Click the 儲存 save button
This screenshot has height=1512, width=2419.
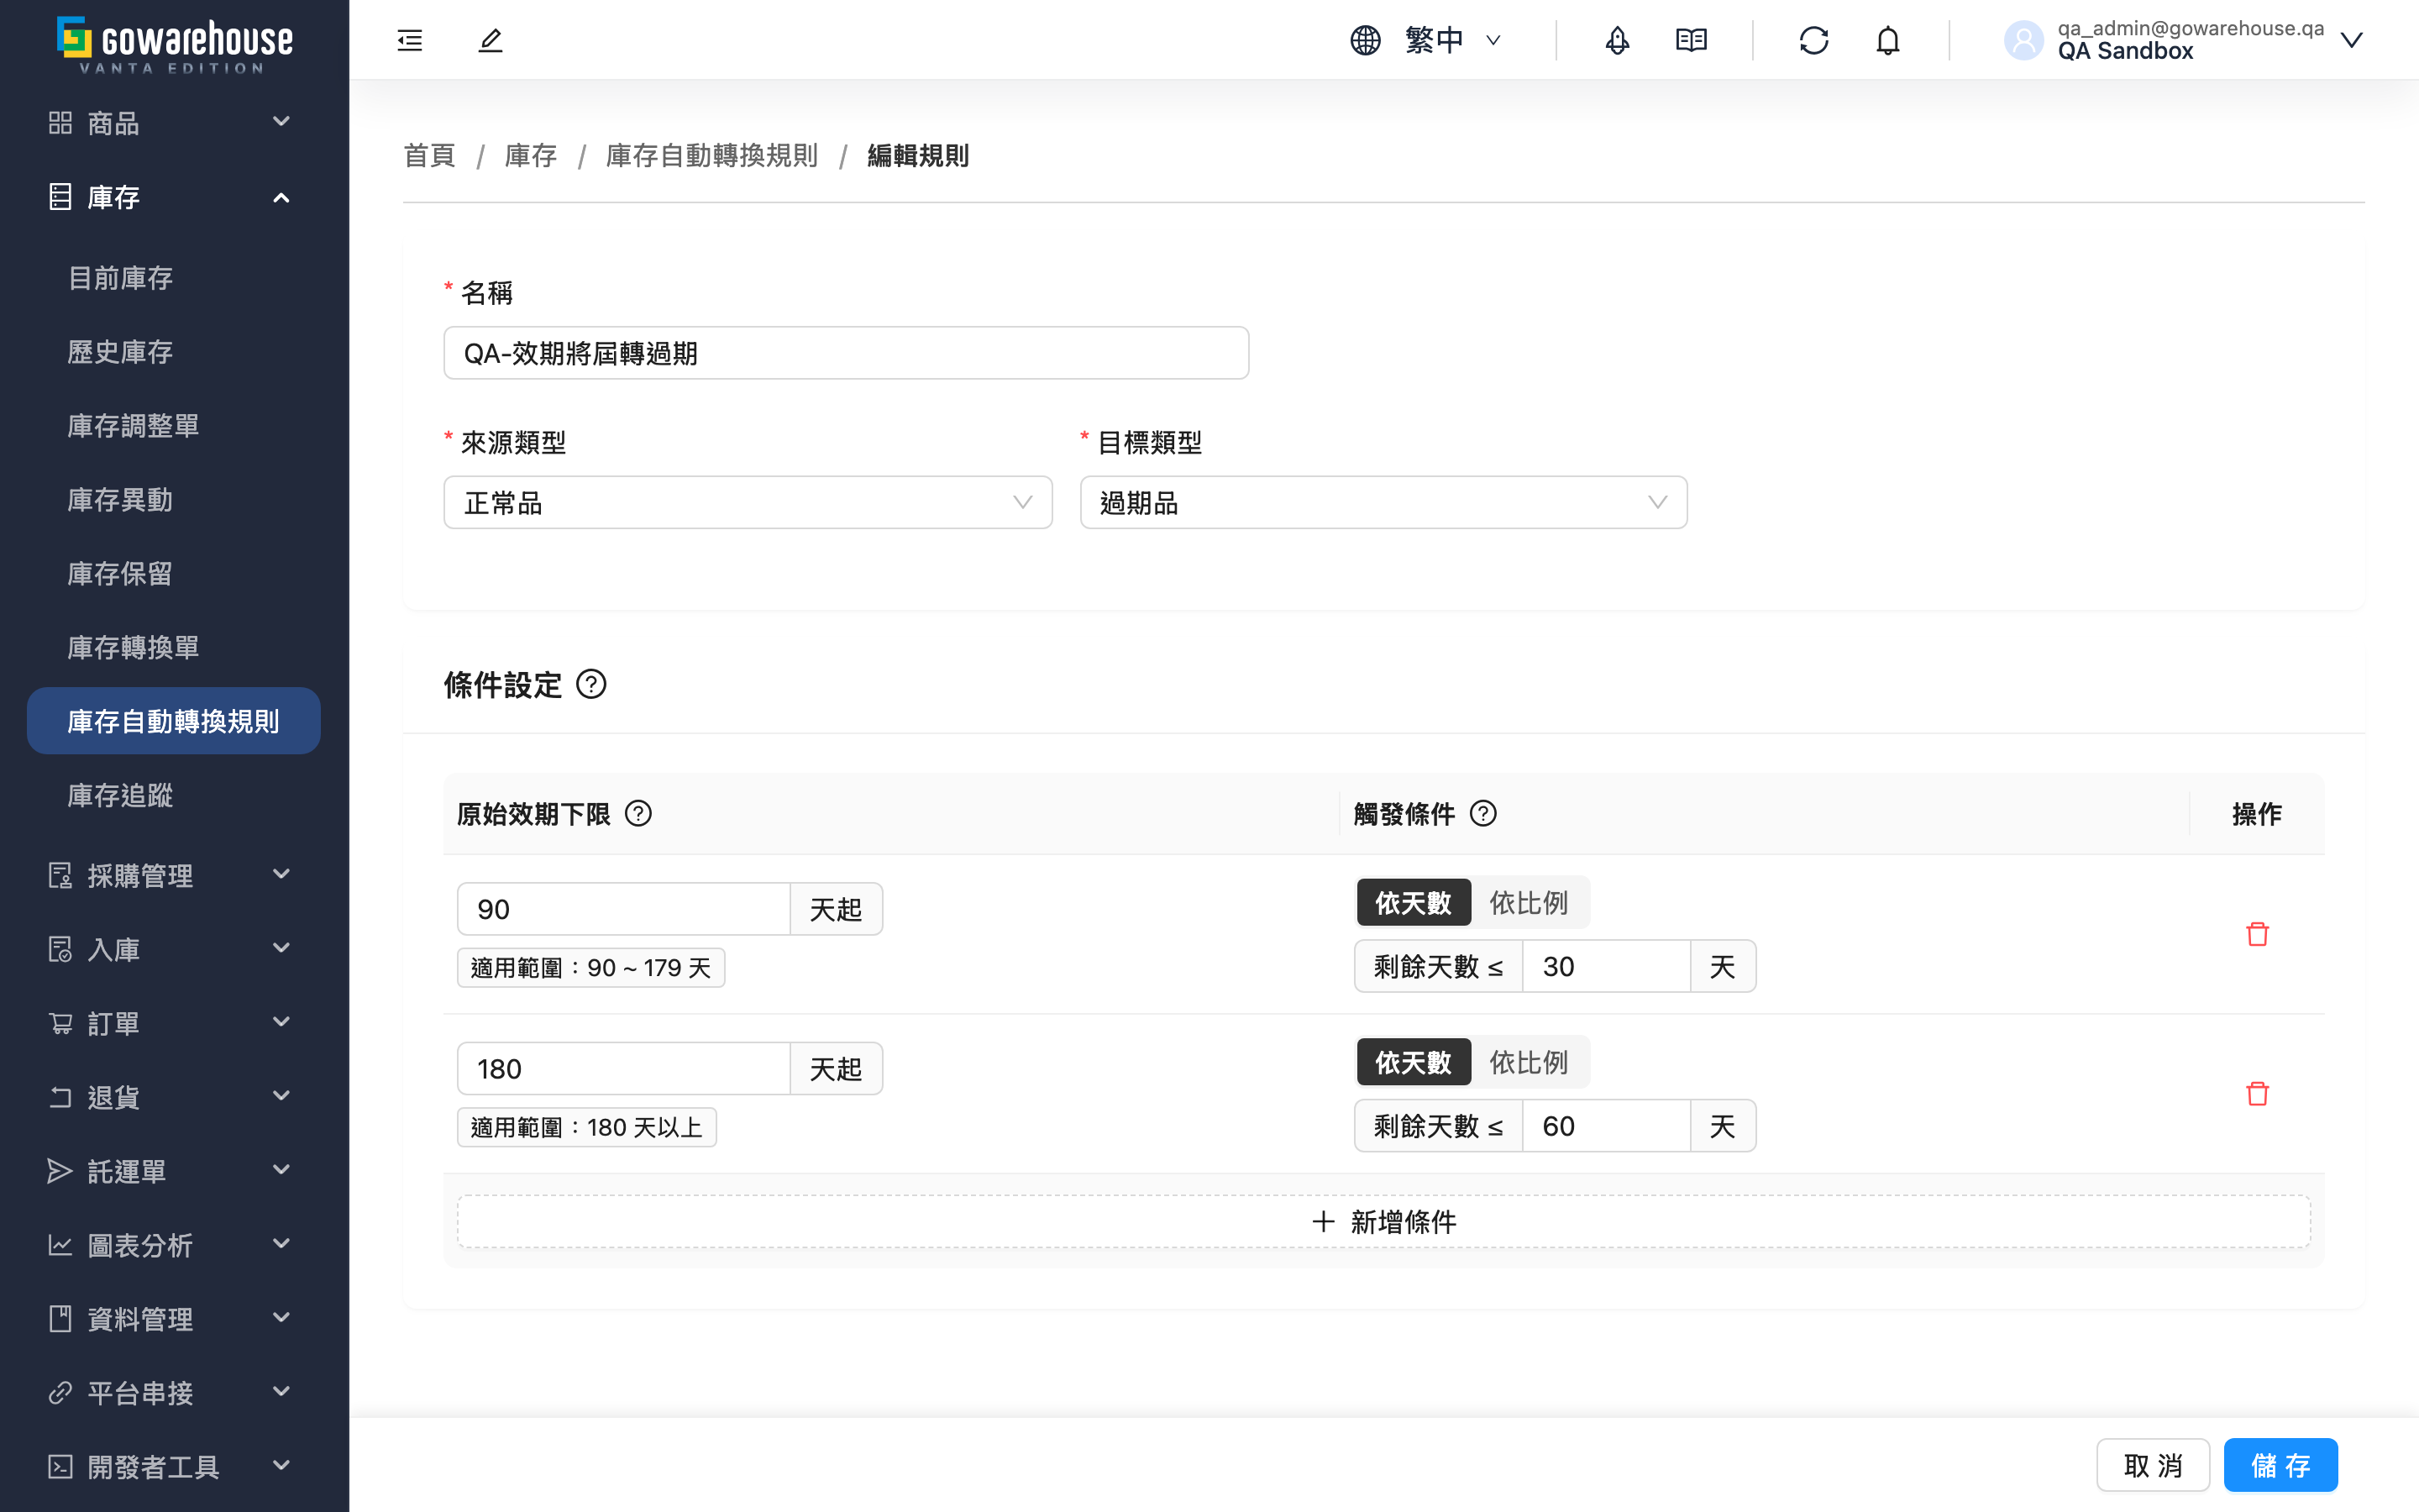(x=2280, y=1465)
